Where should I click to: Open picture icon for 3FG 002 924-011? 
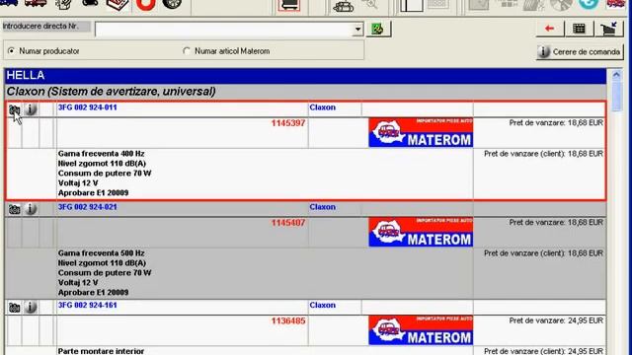pyautogui.click(x=14, y=109)
